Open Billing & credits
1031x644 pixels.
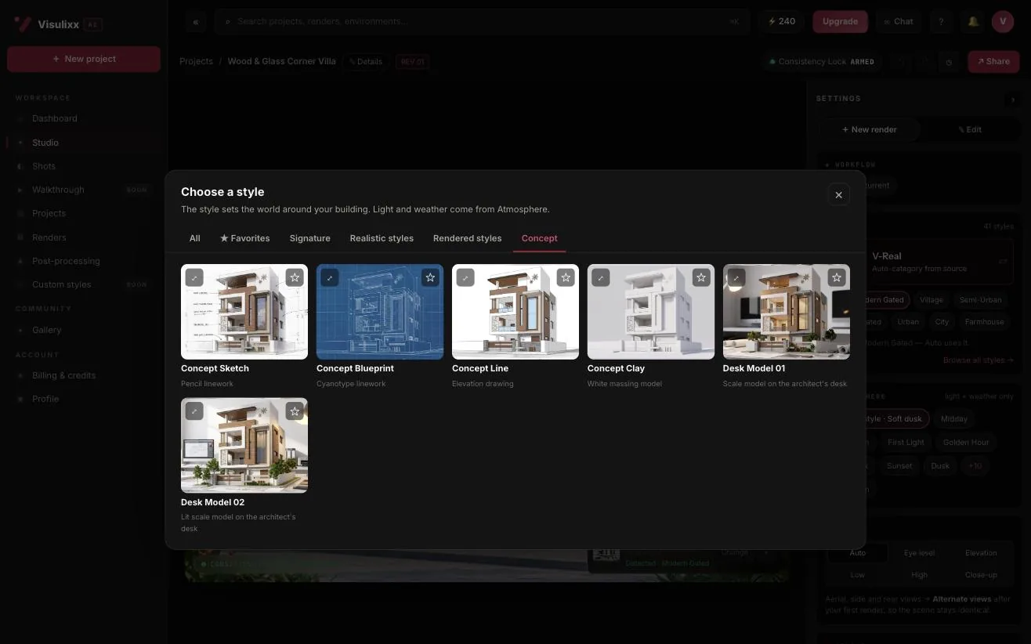click(82, 376)
